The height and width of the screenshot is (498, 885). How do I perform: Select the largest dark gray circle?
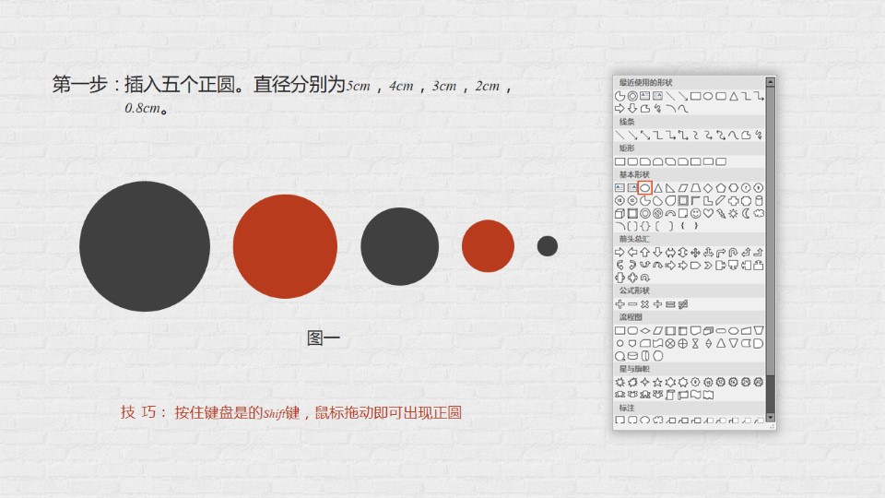click(x=145, y=246)
